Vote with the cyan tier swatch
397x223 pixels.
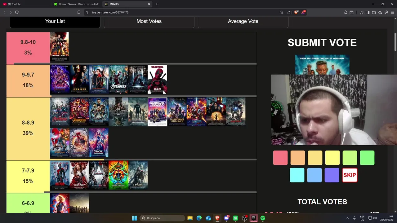297,175
